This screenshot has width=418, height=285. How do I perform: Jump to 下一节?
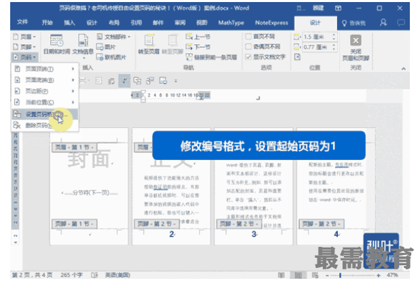pyautogui.click(x=198, y=47)
